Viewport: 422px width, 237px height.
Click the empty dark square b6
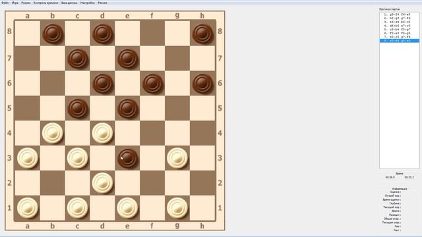coord(53,84)
